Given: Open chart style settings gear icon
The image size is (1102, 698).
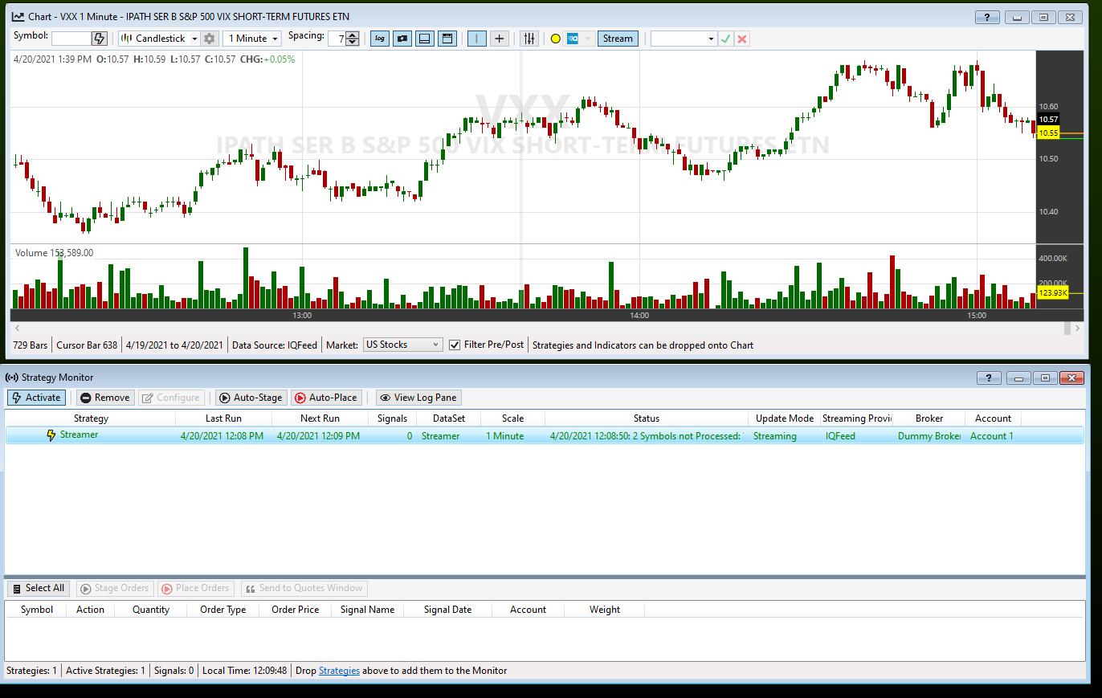Looking at the screenshot, I should [210, 39].
